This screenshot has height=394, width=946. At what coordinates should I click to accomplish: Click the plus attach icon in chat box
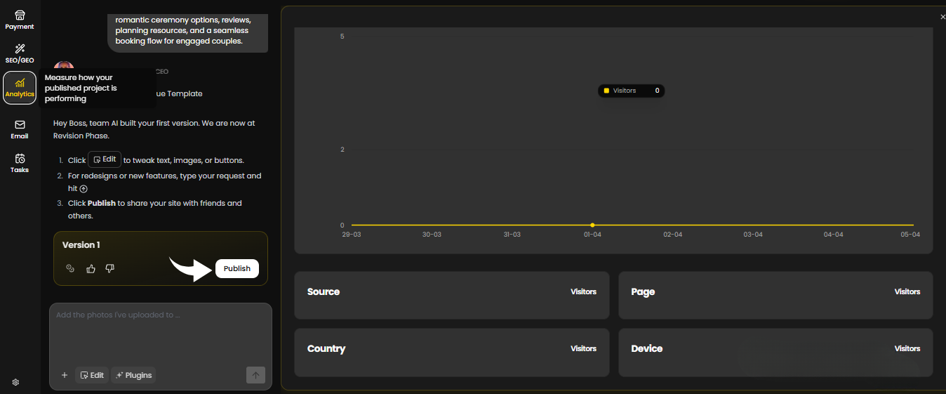click(x=65, y=375)
